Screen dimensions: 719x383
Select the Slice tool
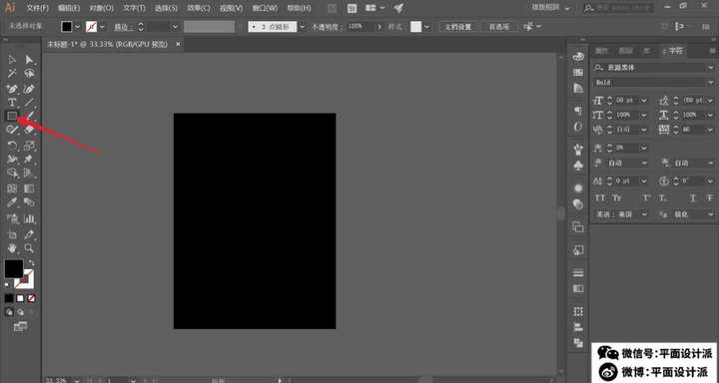coord(29,234)
